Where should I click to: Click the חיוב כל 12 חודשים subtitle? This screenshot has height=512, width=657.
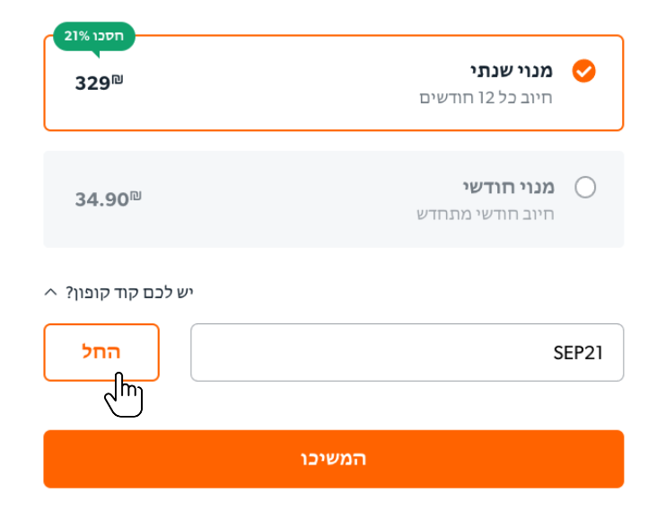tap(486, 98)
